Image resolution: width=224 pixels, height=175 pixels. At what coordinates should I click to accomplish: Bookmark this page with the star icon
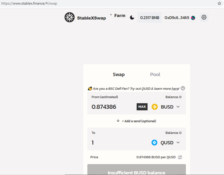219,3
